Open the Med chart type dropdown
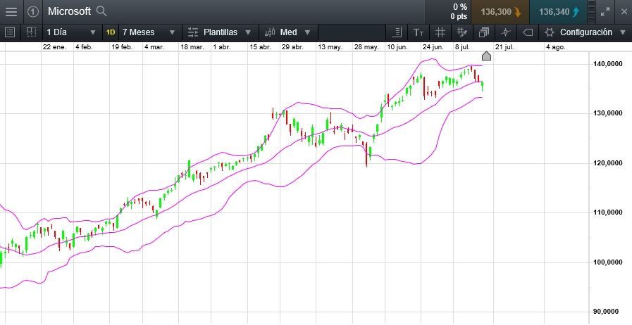The image size is (632, 325). pyautogui.click(x=289, y=32)
